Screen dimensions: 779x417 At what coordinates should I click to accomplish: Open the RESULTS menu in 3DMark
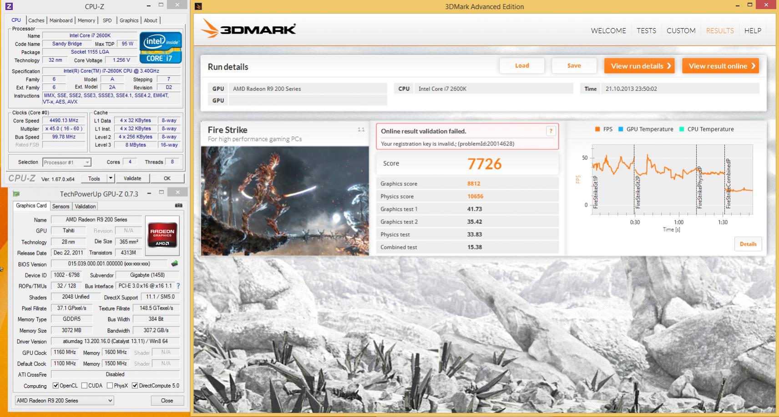(x=720, y=30)
